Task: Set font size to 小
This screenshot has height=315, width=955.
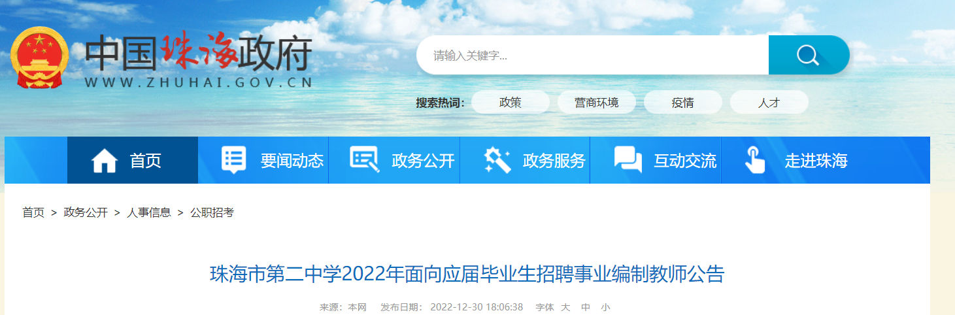Action: click(x=605, y=307)
